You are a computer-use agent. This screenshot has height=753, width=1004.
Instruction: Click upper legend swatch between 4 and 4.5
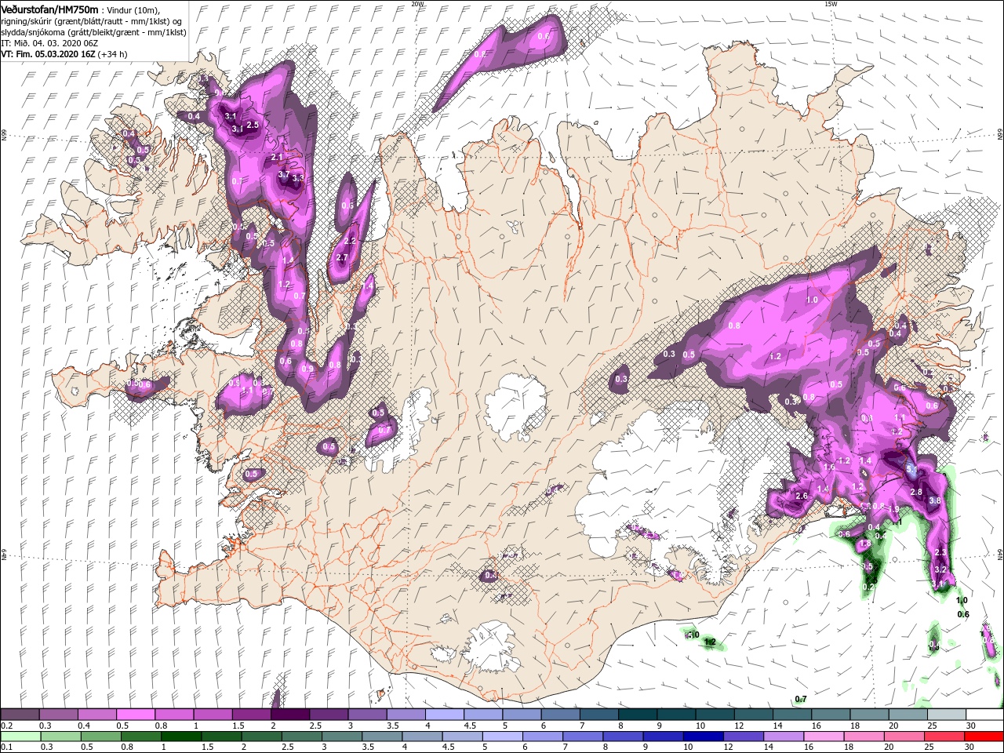[x=444, y=715]
